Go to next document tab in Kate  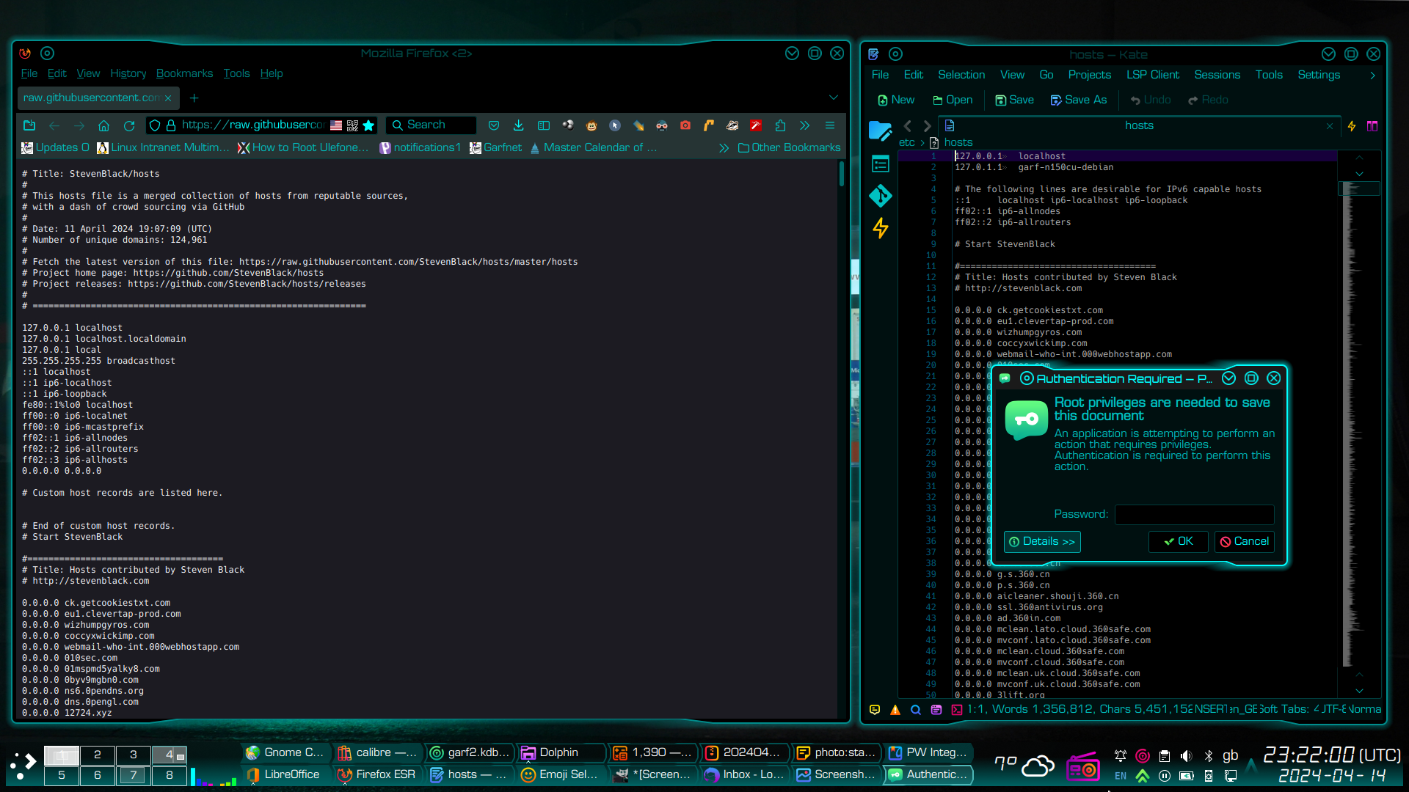(x=927, y=126)
